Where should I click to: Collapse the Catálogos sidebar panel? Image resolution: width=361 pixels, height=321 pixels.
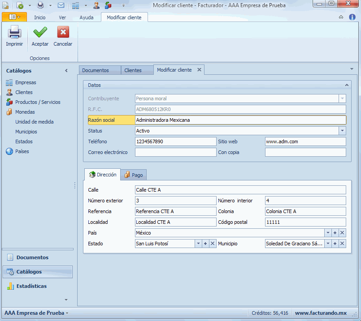pyautogui.click(x=66, y=71)
